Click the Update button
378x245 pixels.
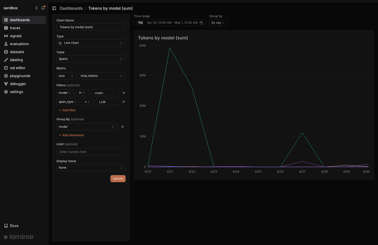tap(118, 179)
